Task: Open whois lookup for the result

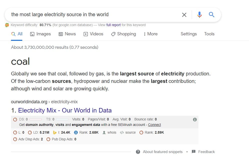Action: [112, 132]
